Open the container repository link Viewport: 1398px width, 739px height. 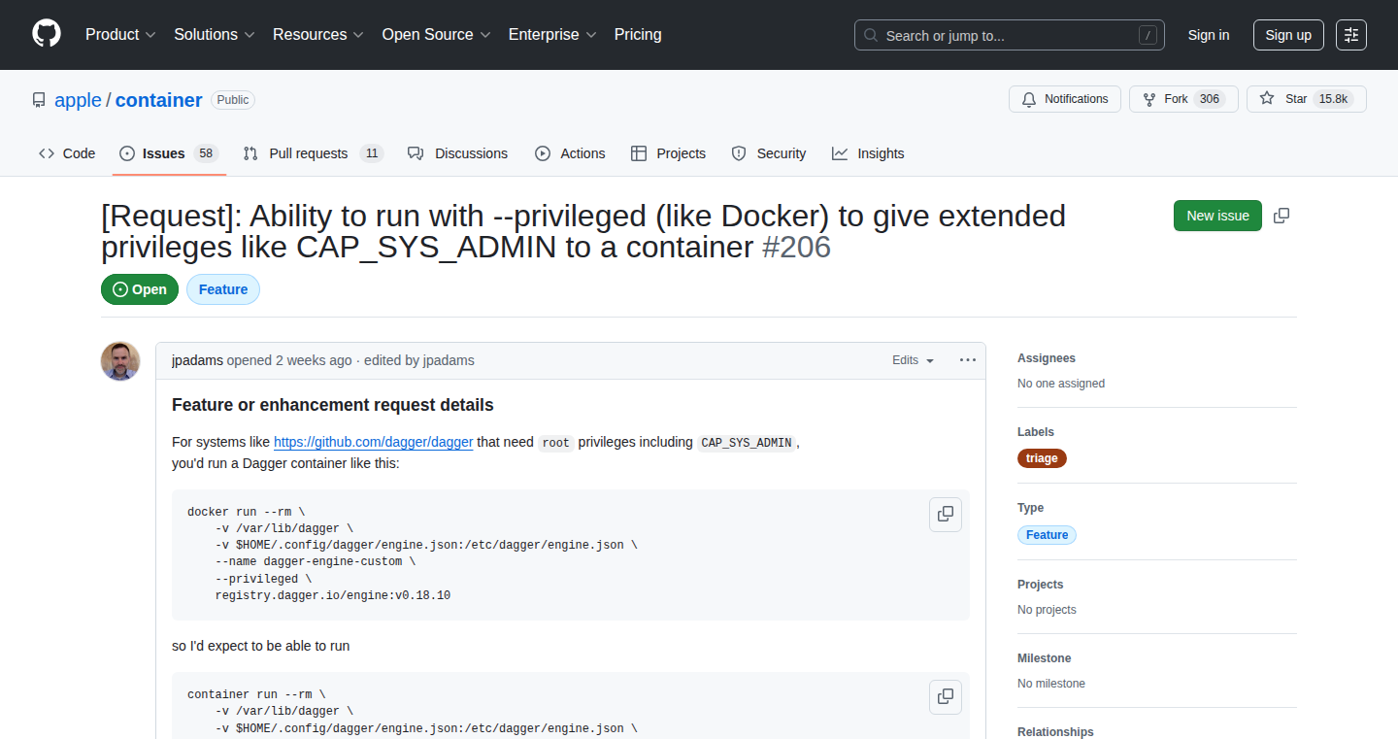tap(158, 100)
